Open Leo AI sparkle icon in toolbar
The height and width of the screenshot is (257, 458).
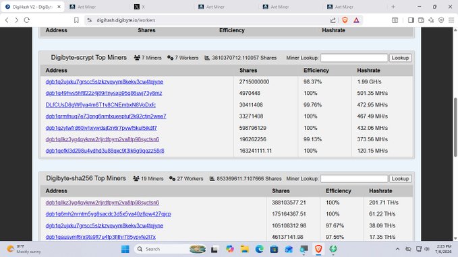click(431, 20)
